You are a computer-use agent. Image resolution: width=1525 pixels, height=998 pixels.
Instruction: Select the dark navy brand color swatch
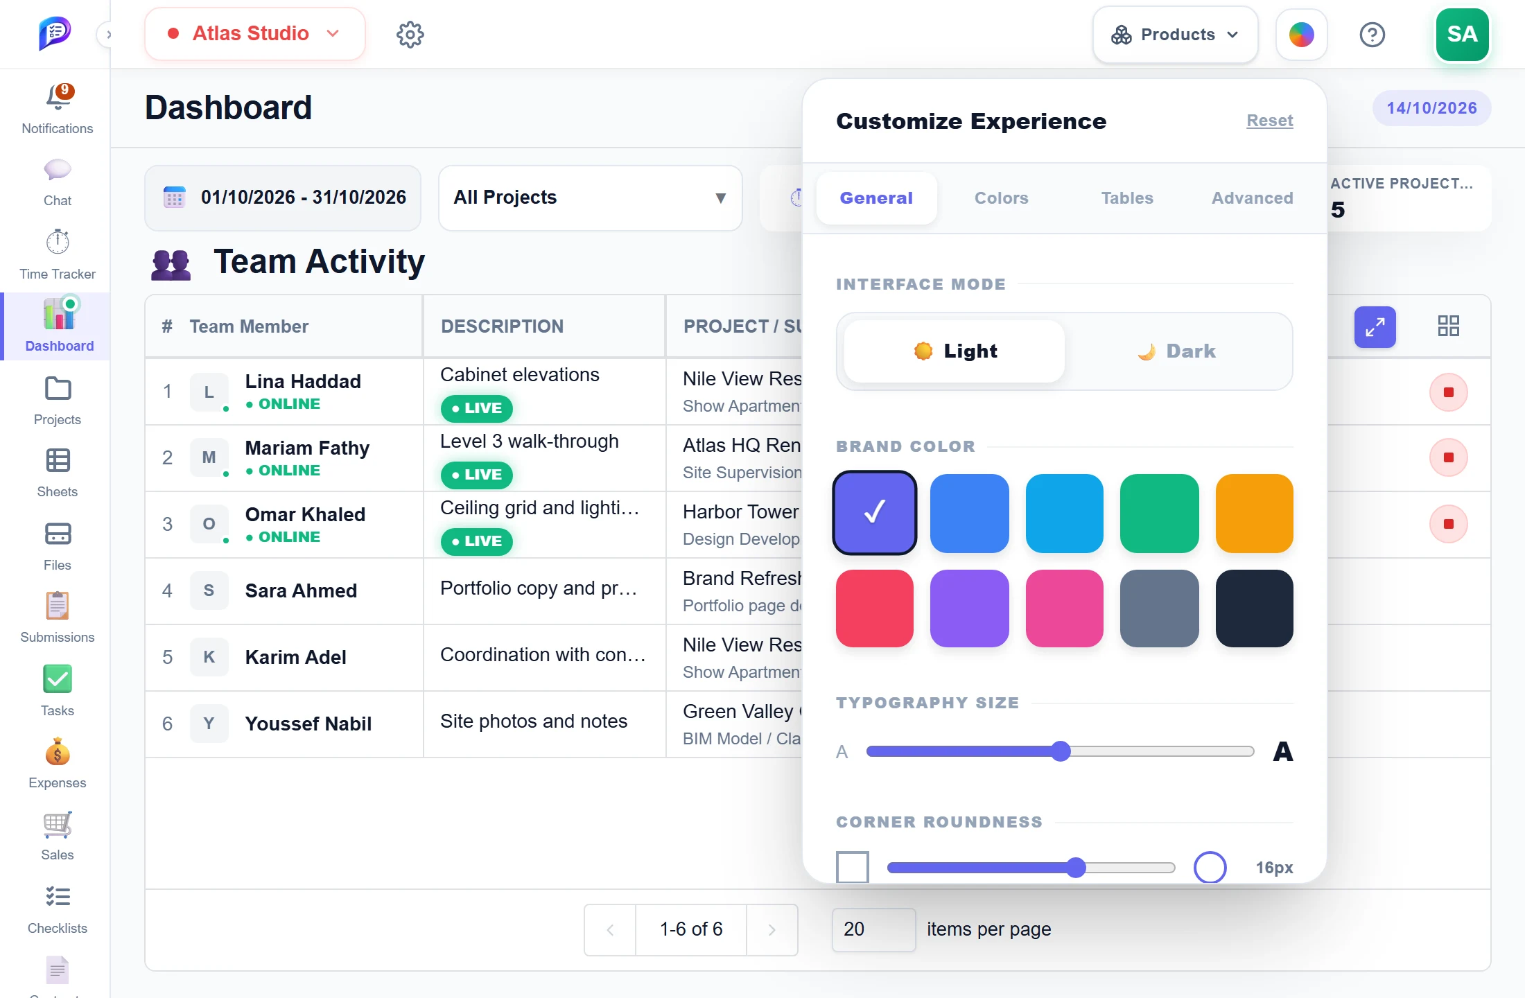tap(1255, 609)
